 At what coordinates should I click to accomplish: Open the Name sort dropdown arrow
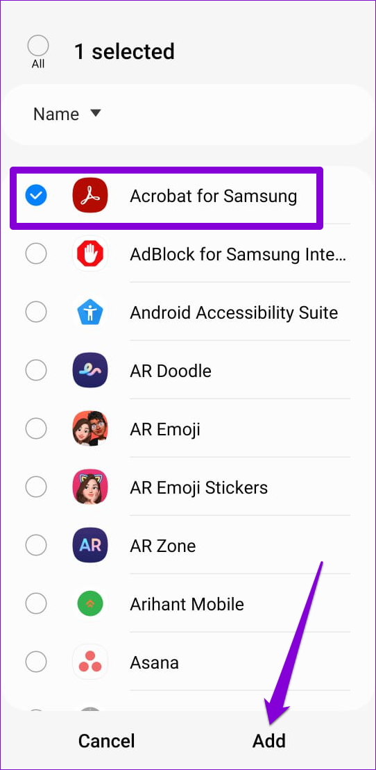pos(95,113)
